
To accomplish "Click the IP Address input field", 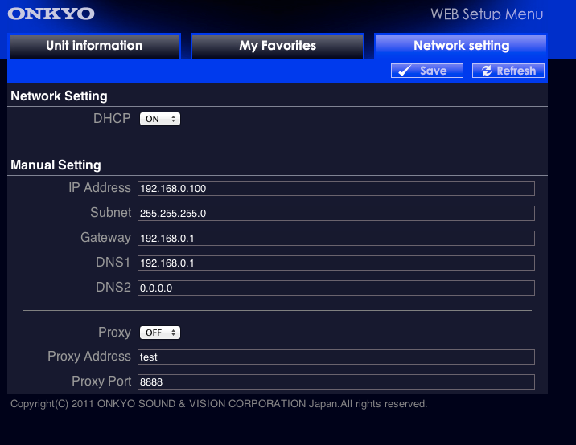I will tap(335, 188).
